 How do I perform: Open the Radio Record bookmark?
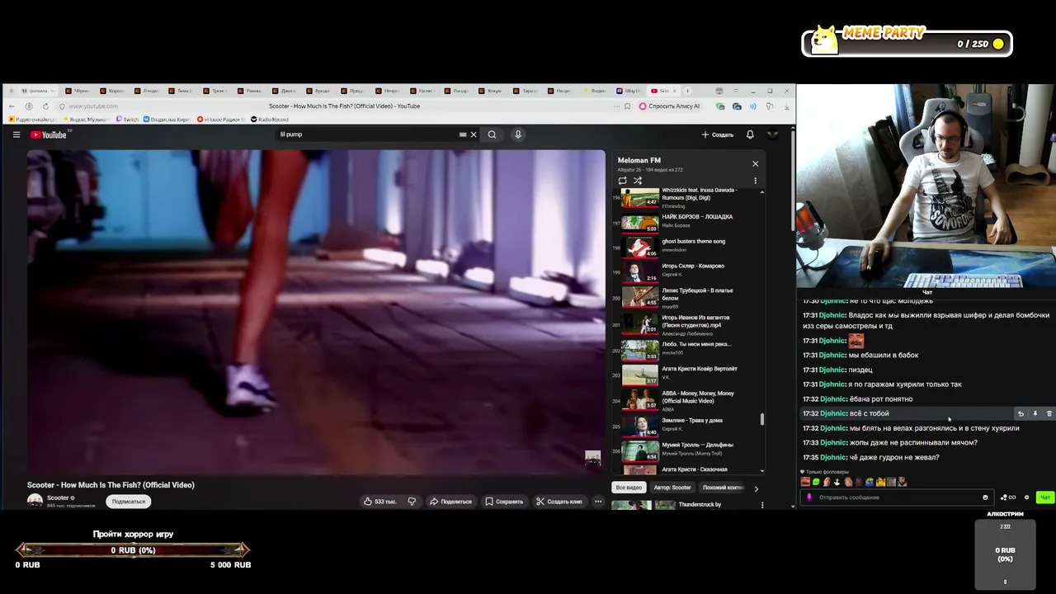tap(270, 120)
